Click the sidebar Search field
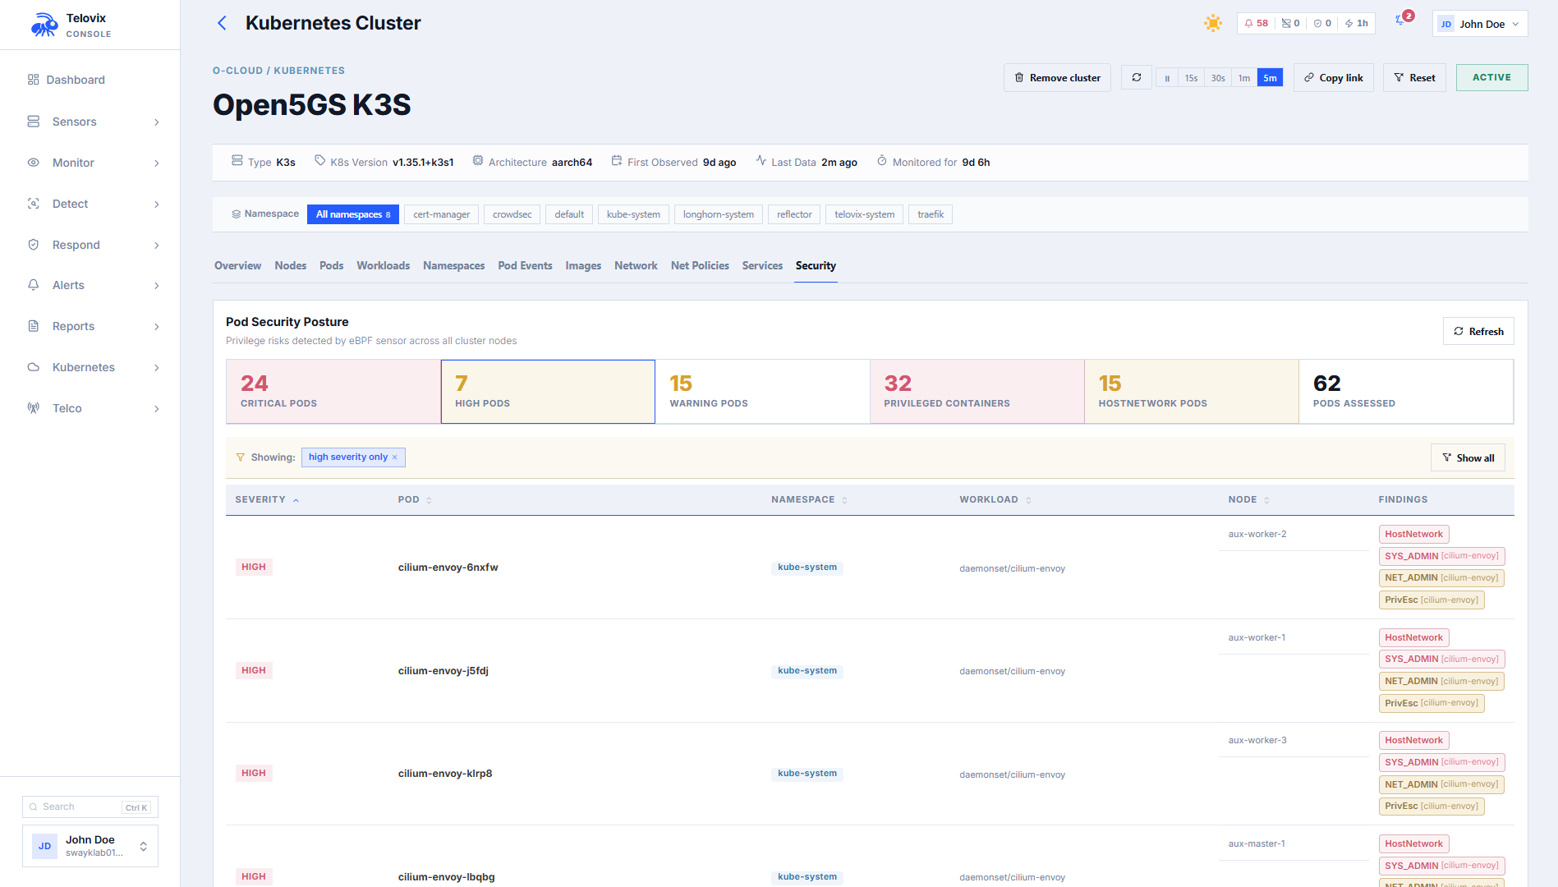Screen dimensions: 1558x887 tap(90, 807)
